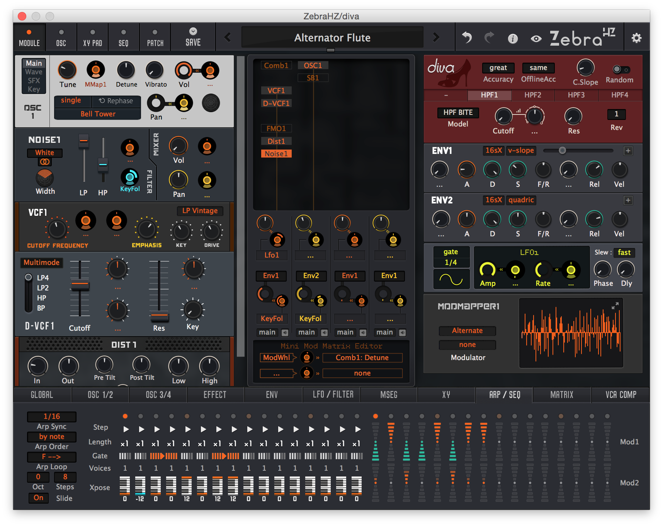
Task: Toggle the diva Random switch
Action: click(621, 70)
